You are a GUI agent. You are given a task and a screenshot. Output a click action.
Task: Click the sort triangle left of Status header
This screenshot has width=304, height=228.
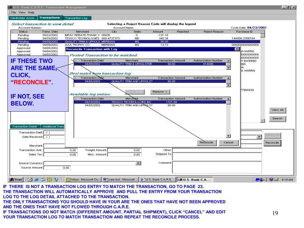tap(13, 31)
